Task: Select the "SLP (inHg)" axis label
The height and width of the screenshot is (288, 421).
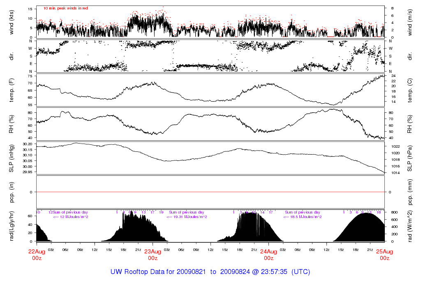Action: coord(11,158)
